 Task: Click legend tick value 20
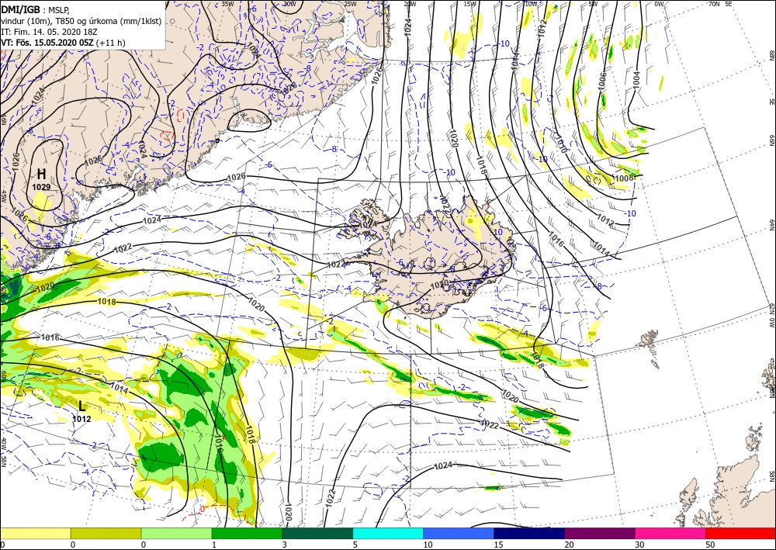(569, 545)
